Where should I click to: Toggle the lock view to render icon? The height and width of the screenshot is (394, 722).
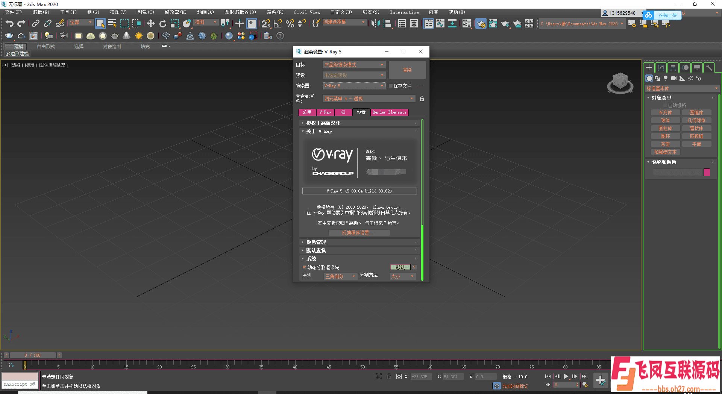(x=422, y=98)
